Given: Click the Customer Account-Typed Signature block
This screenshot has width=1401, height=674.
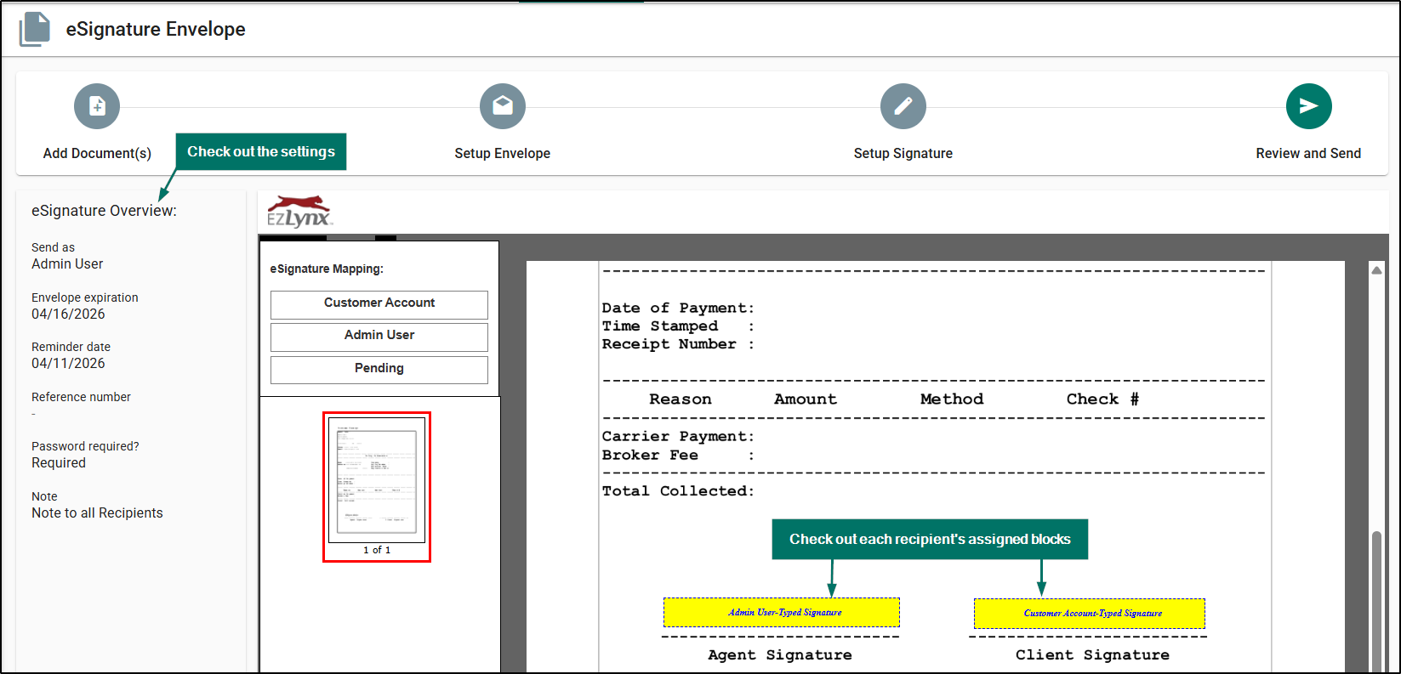Looking at the screenshot, I should tap(1090, 613).
